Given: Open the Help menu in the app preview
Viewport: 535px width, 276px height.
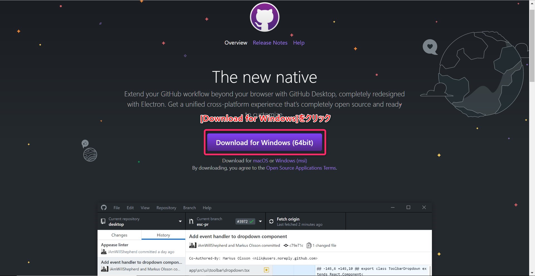Looking at the screenshot, I should tap(207, 208).
